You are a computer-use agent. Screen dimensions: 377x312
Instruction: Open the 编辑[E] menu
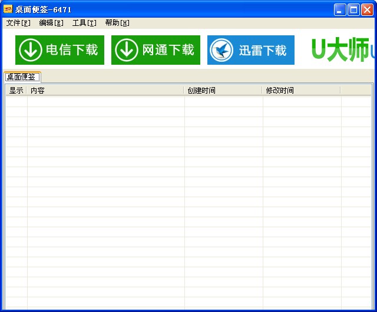click(x=51, y=23)
